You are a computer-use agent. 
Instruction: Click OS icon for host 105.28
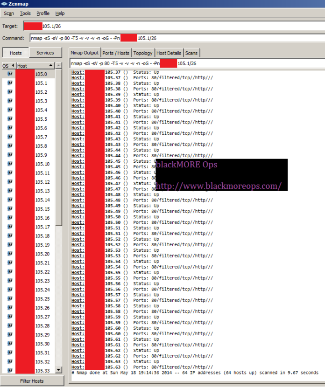pyautogui.click(x=10, y=325)
